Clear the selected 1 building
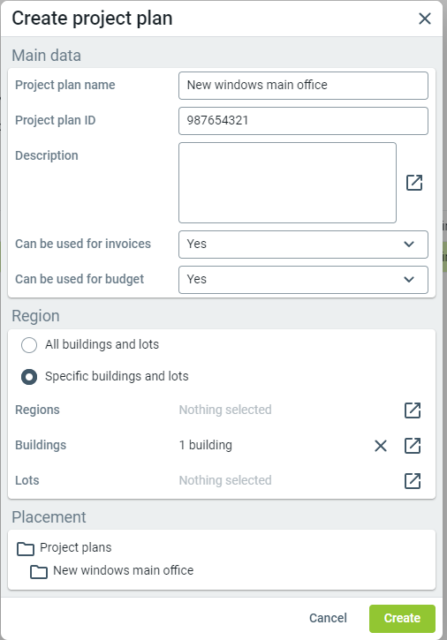This screenshot has width=447, height=640. (x=381, y=446)
